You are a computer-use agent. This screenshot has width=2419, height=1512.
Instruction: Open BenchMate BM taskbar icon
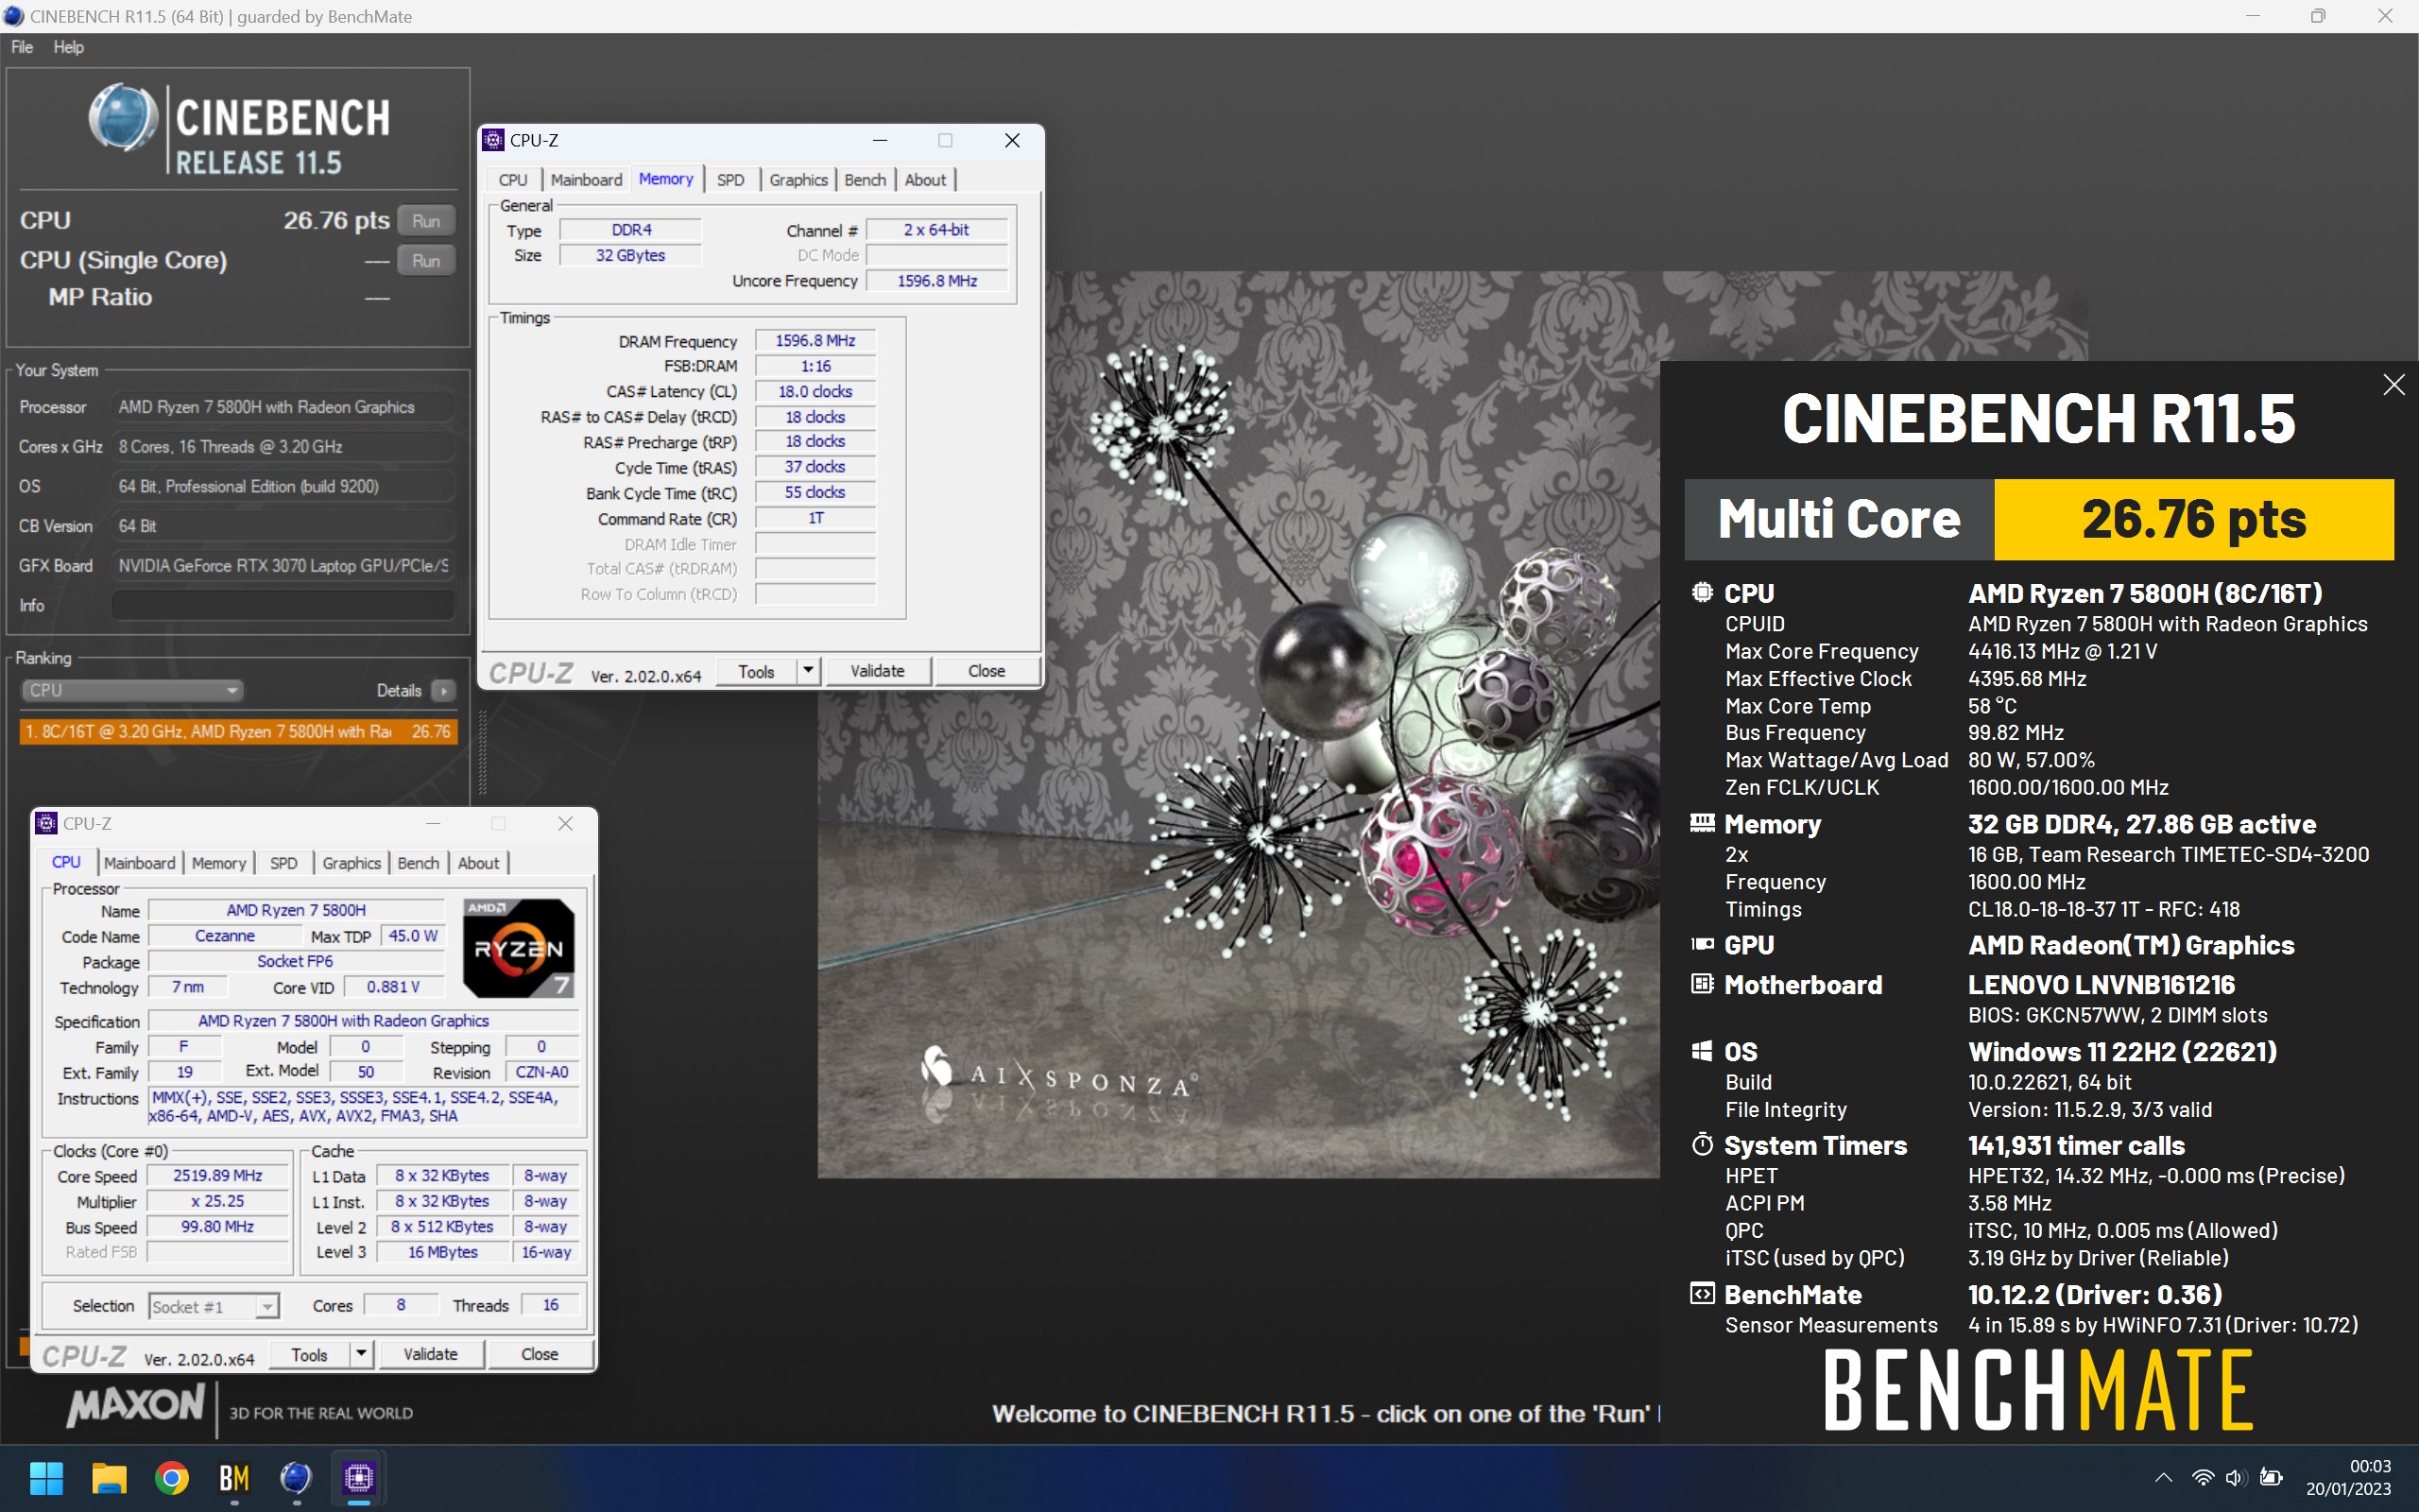coord(234,1477)
